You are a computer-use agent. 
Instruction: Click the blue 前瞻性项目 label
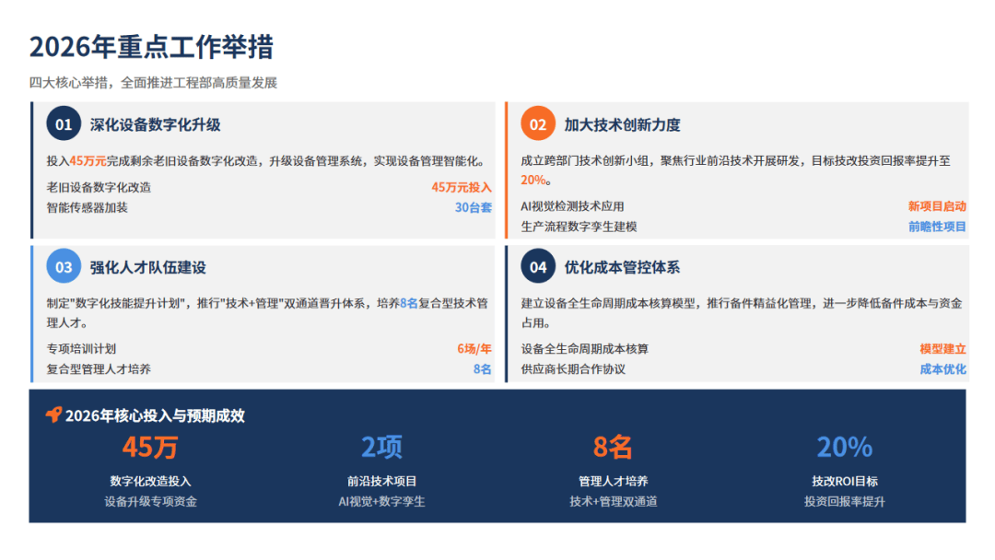pos(937,226)
